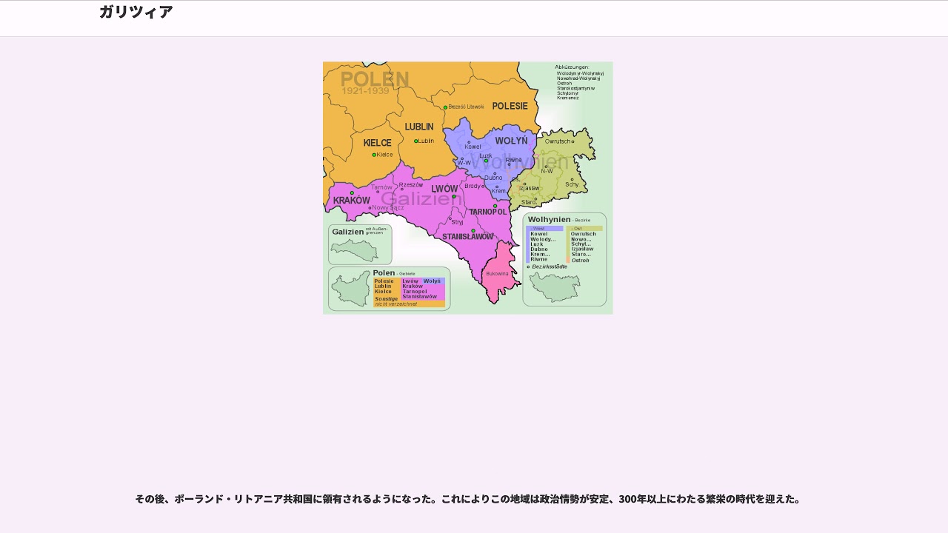Click the Brześć Litewski town label
Viewport: 948px width, 533px height.
point(466,107)
